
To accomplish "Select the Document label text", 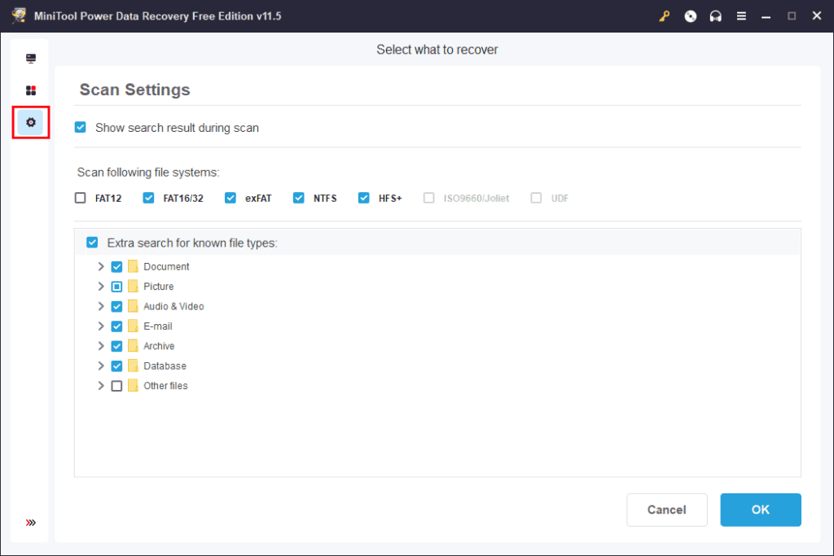I will coord(166,266).
